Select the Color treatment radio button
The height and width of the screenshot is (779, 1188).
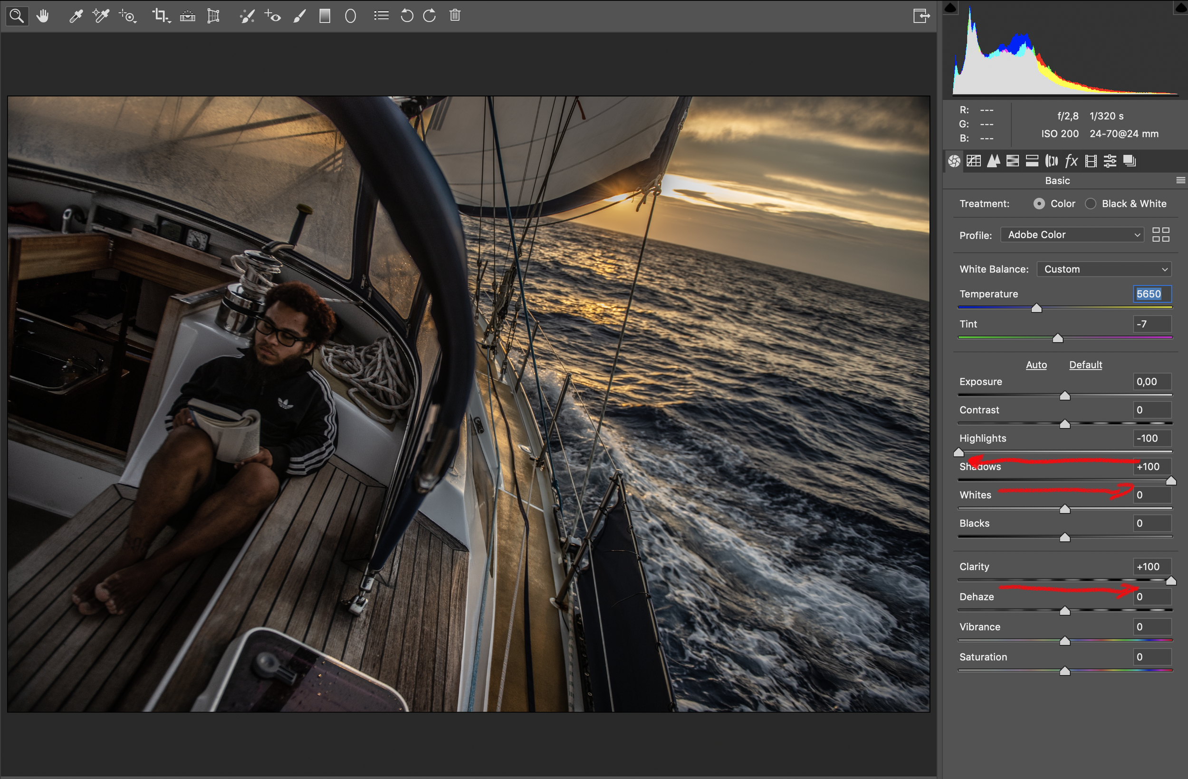1039,204
